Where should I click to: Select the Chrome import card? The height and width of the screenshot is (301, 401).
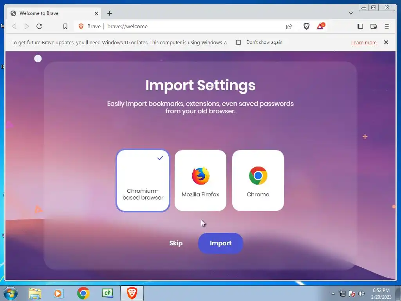pyautogui.click(x=258, y=180)
